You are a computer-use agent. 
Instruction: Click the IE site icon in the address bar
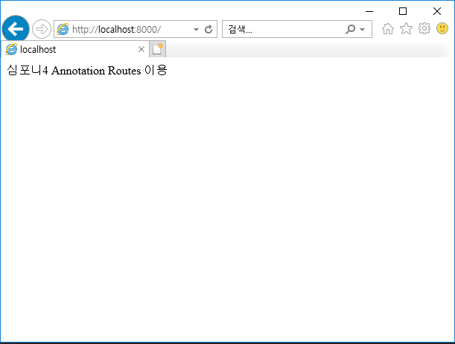point(63,29)
